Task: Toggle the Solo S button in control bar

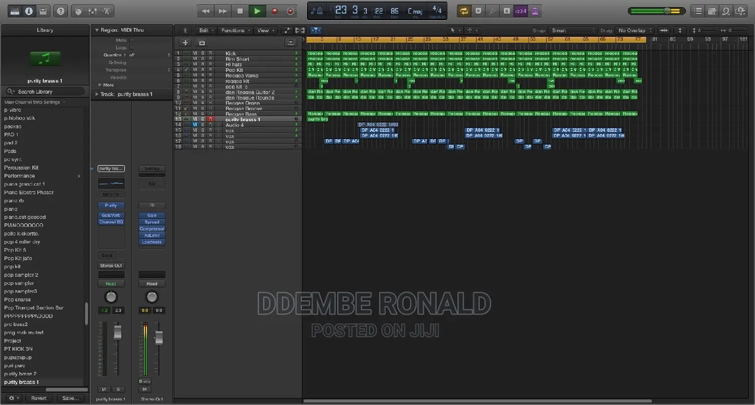Action: point(506,11)
